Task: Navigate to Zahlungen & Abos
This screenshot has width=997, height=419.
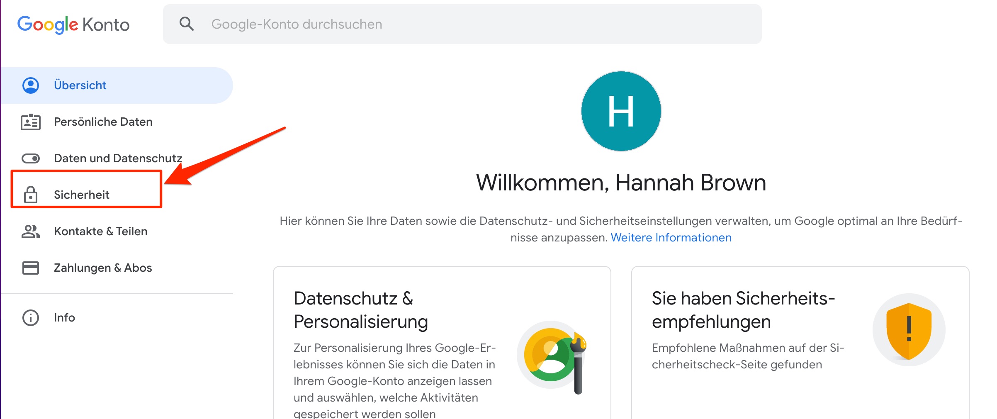Action: click(x=103, y=268)
